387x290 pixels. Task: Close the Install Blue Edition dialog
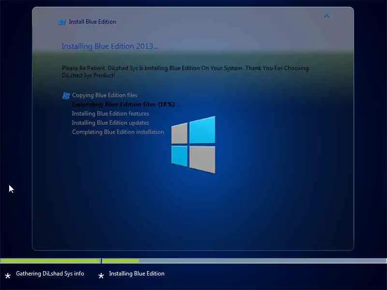tap(327, 16)
